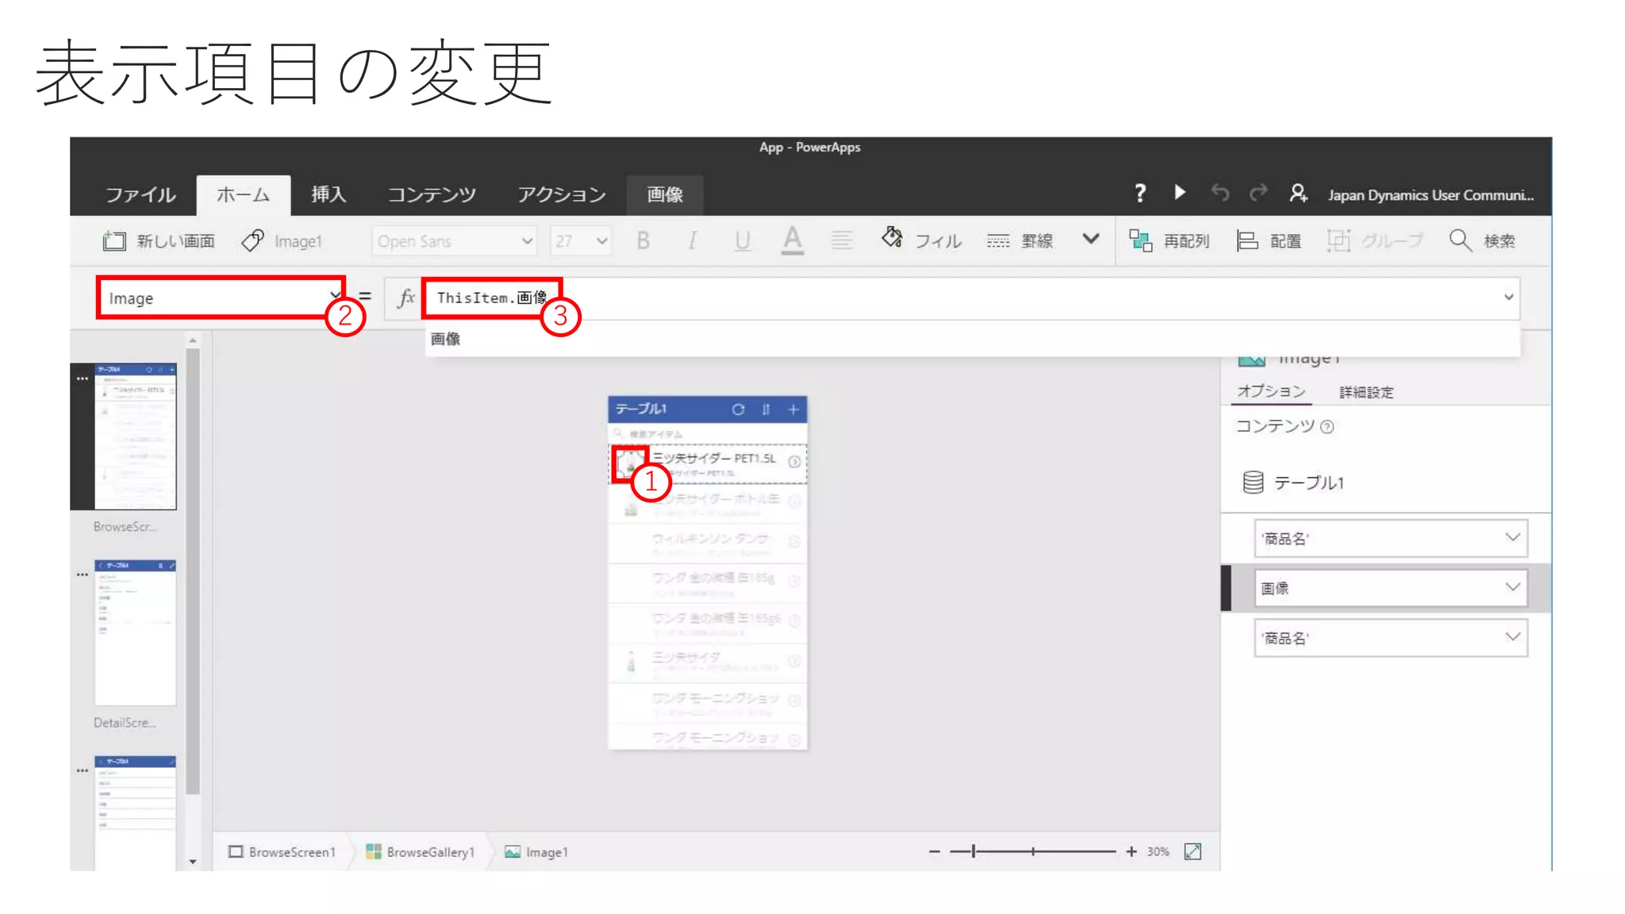Switch to the 詳細設定 tab
The height and width of the screenshot is (914, 1625).
click(x=1366, y=392)
